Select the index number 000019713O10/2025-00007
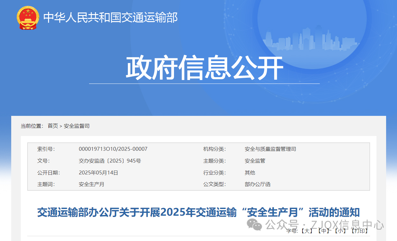Image resolution: width=397 pixels, height=241 pixels. pos(113,149)
